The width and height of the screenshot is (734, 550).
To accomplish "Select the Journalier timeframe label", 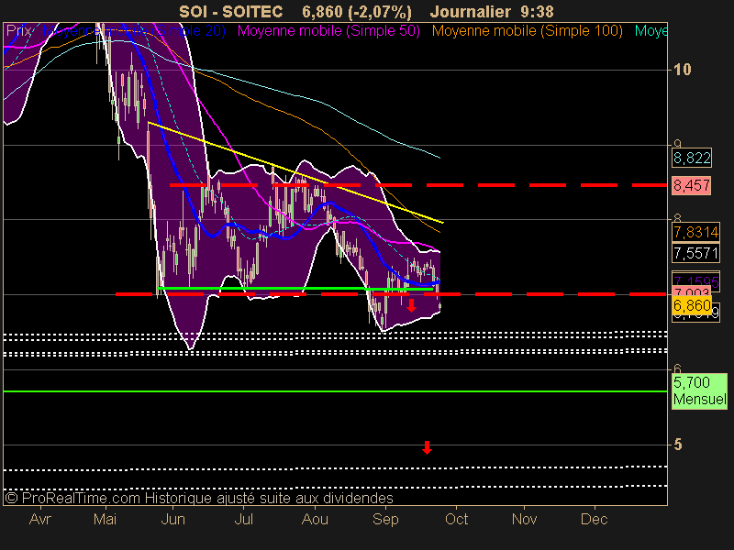I will coord(470,12).
